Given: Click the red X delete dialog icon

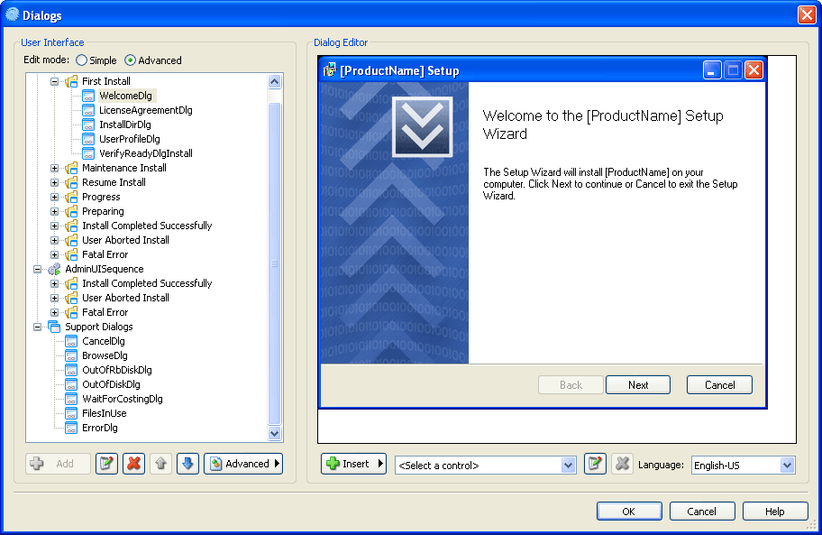Looking at the screenshot, I should [x=133, y=464].
